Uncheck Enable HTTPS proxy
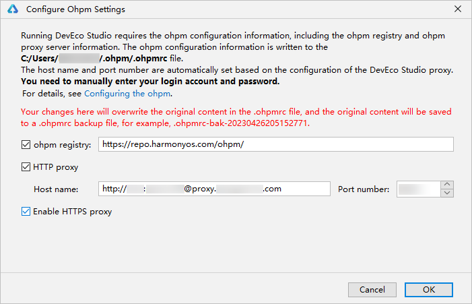 [x=26, y=212]
